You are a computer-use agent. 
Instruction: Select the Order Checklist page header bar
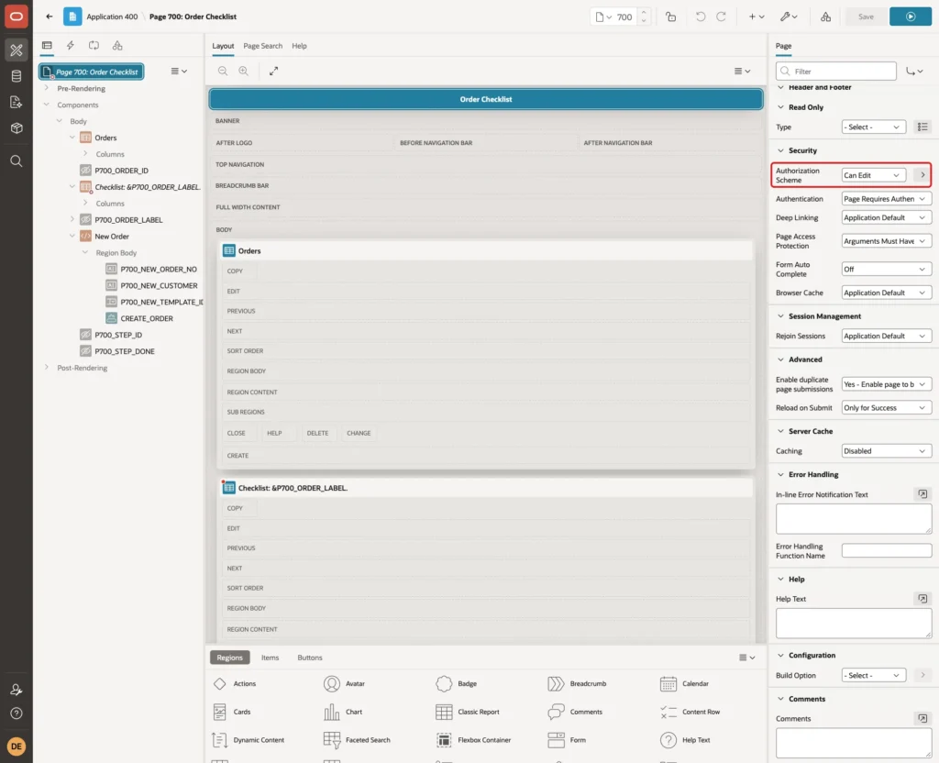point(486,99)
